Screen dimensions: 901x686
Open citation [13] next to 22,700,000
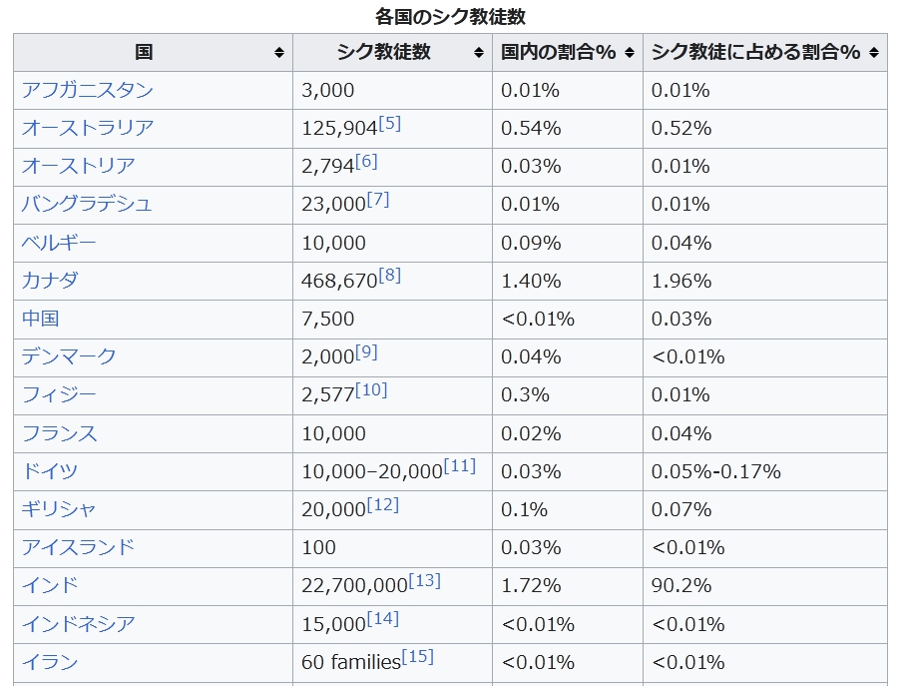[425, 580]
